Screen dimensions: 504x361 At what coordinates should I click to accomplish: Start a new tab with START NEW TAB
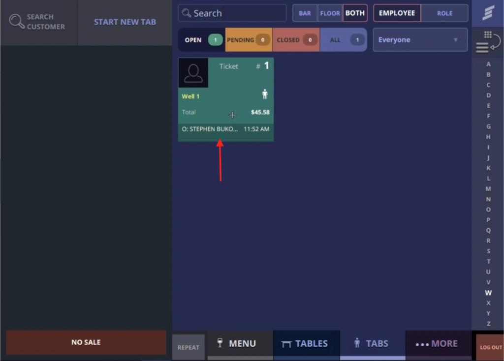click(125, 22)
